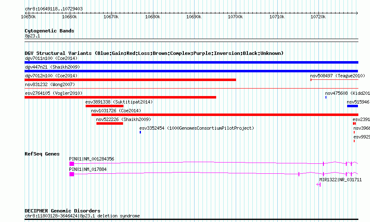Click the black 8p23.1 deletion syndrome bar
The height and width of the screenshot is (222, 370).
(x=191, y=220)
